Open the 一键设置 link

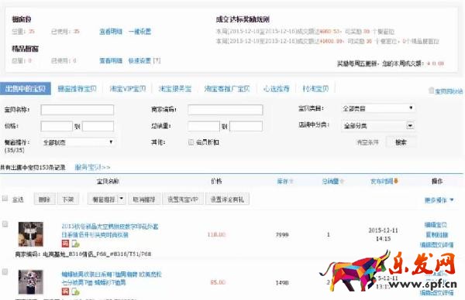[x=139, y=32]
